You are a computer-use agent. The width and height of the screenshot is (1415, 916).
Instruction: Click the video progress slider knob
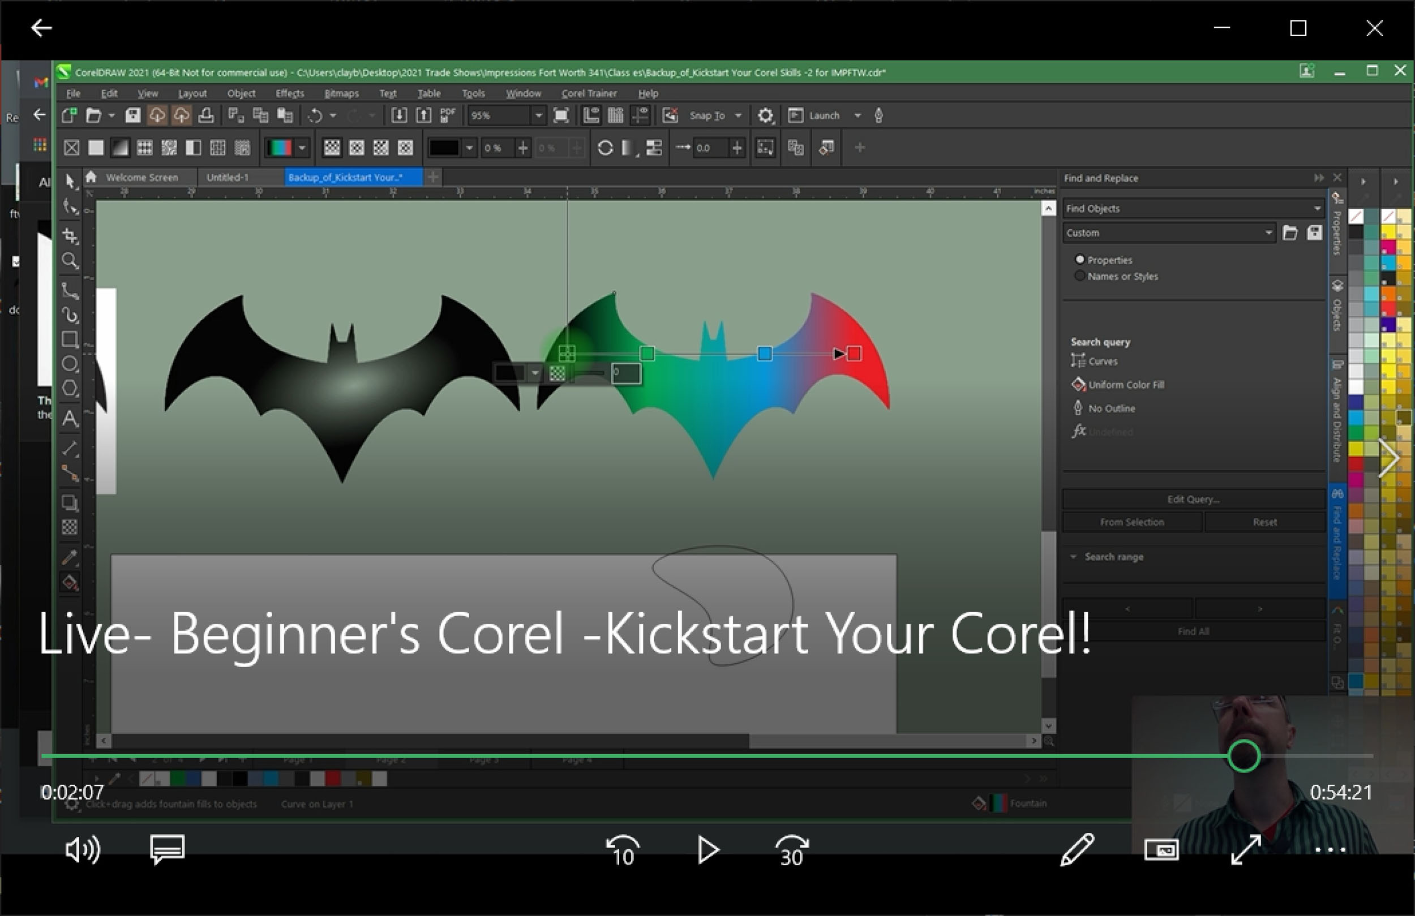(1243, 755)
